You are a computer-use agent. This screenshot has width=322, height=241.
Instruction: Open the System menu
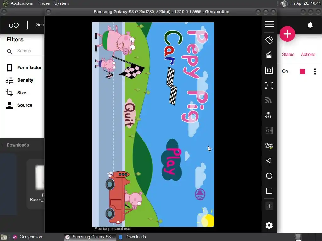coord(61,3)
